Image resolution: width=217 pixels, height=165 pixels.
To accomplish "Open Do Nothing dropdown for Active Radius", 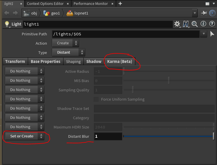I will pyautogui.click(x=24, y=71).
